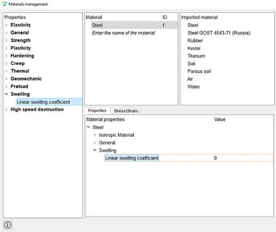The height and width of the screenshot is (232, 276).
Task: Click the info icon at bottom left
Action: click(x=7, y=225)
